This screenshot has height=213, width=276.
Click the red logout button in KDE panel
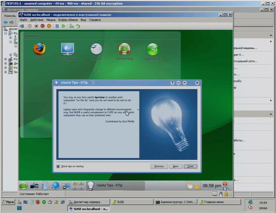pyautogui.click(x=225, y=183)
